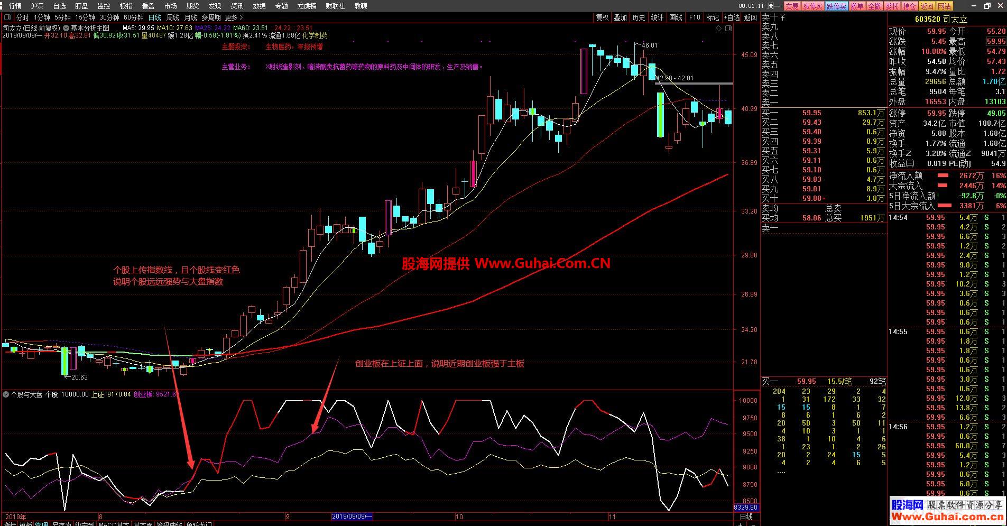Open the 自选 menu

click(60, 6)
